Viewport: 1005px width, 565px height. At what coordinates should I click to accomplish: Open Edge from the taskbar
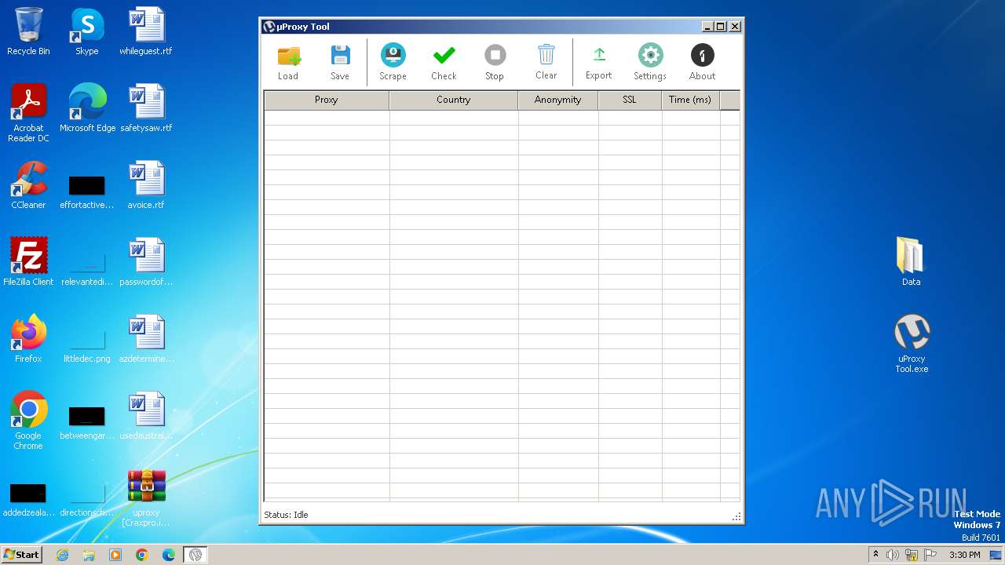pos(169,555)
